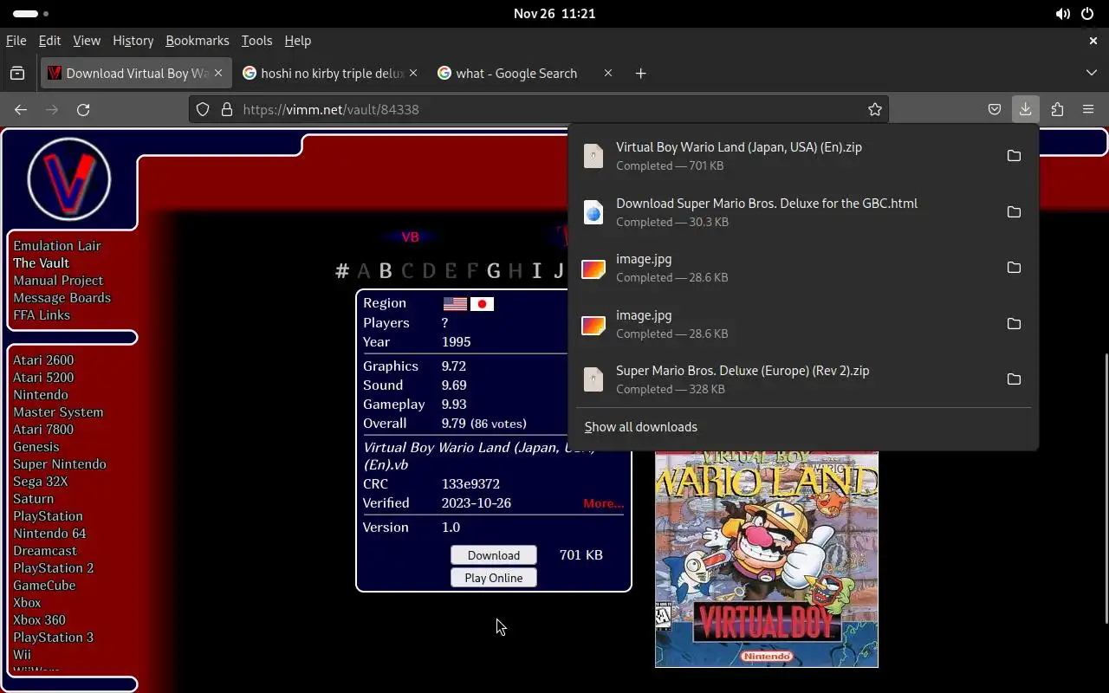Open the Manual Project link
This screenshot has width=1109, height=693.
pos(58,281)
